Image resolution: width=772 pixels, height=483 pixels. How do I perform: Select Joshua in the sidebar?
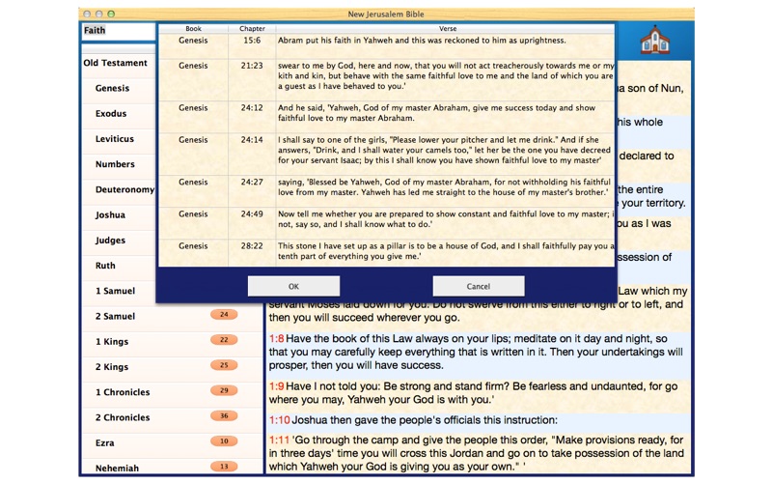(110, 214)
